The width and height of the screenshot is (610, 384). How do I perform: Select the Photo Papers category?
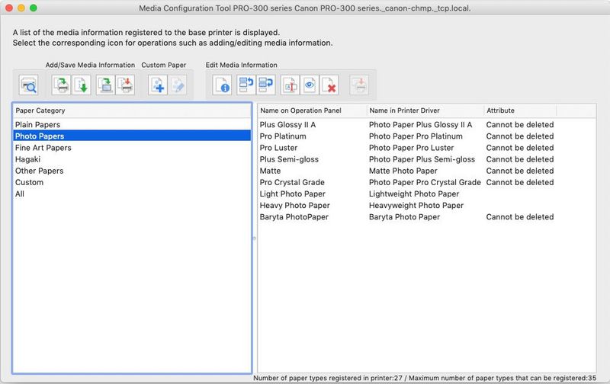point(132,136)
